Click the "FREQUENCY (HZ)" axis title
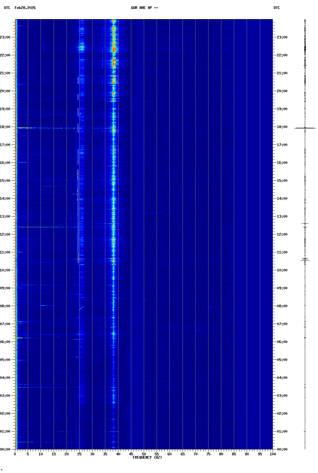 (x=147, y=457)
